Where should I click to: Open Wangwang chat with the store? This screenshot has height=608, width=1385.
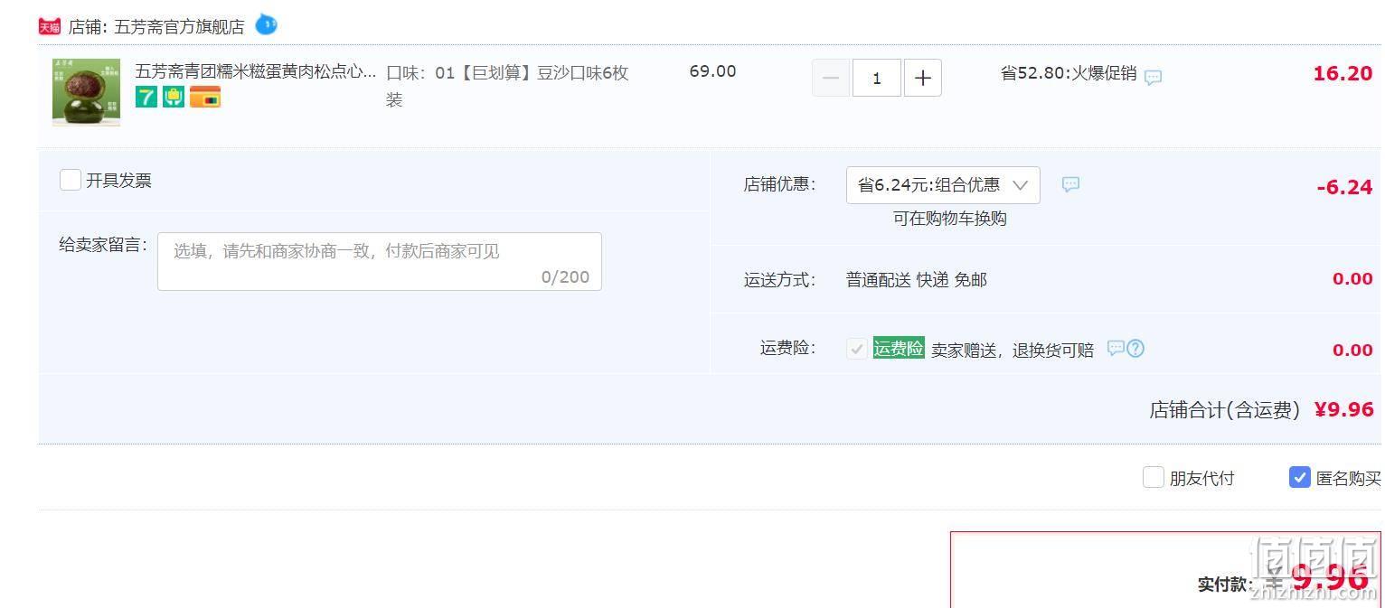pyautogui.click(x=266, y=24)
